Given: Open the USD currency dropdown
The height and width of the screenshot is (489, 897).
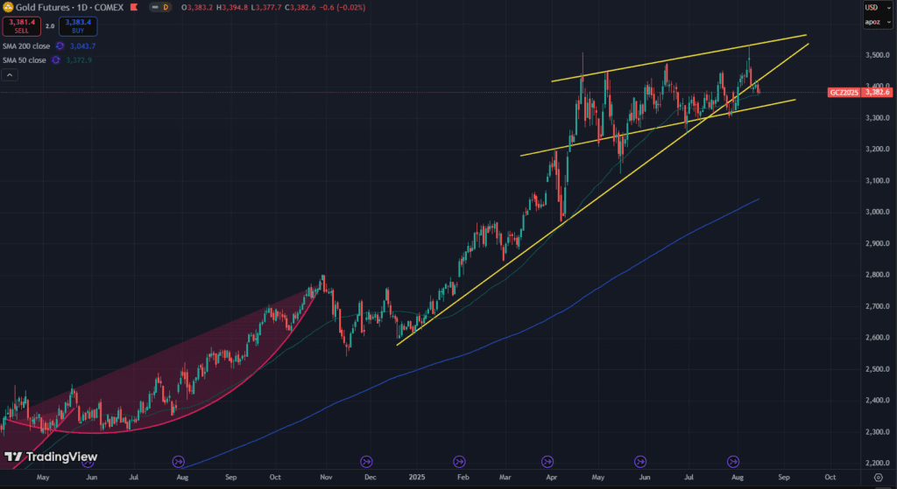Looking at the screenshot, I should pyautogui.click(x=877, y=7).
